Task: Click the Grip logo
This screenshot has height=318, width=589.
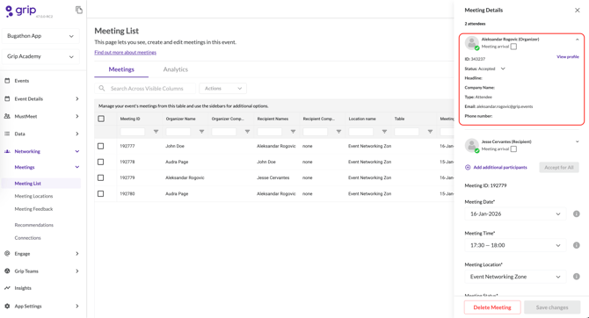Action: pos(21,11)
